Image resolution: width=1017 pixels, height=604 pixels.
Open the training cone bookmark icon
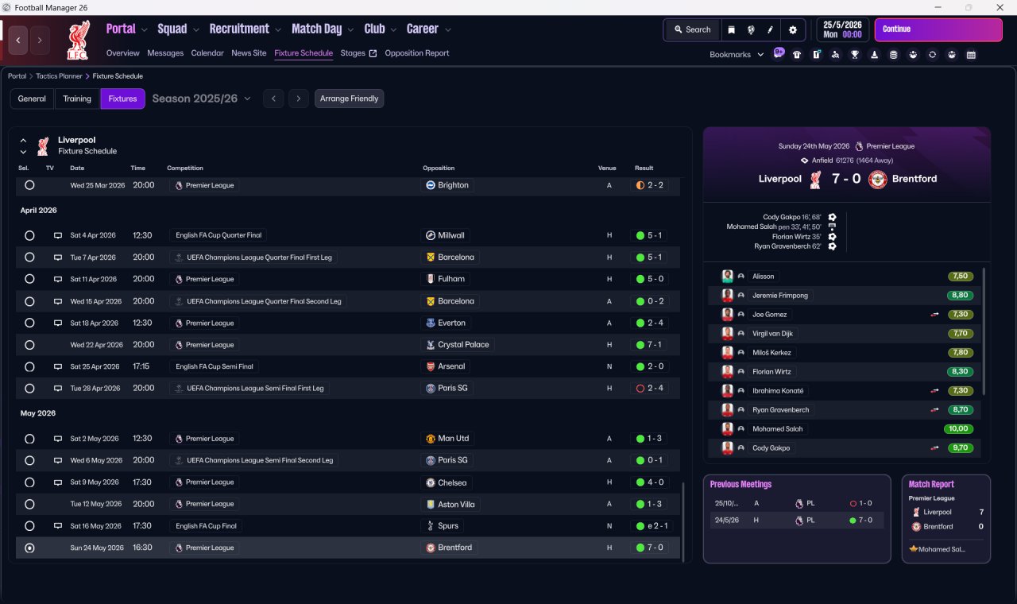coord(874,55)
